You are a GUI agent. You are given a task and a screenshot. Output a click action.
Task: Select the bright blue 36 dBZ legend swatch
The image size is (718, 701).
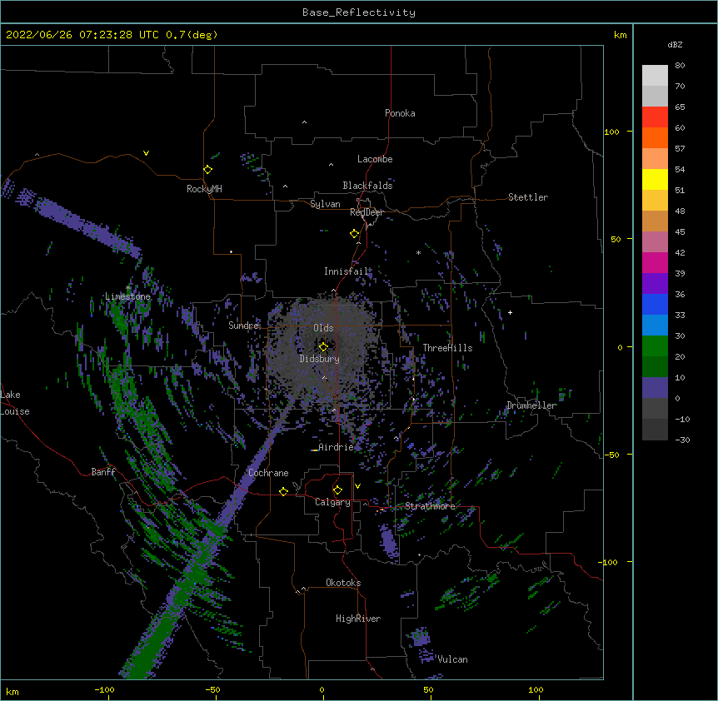(x=655, y=304)
